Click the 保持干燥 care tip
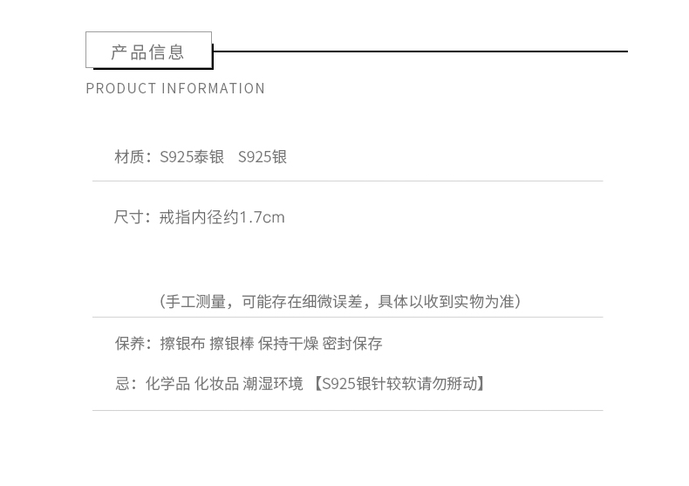This screenshot has width=689, height=486. (288, 344)
